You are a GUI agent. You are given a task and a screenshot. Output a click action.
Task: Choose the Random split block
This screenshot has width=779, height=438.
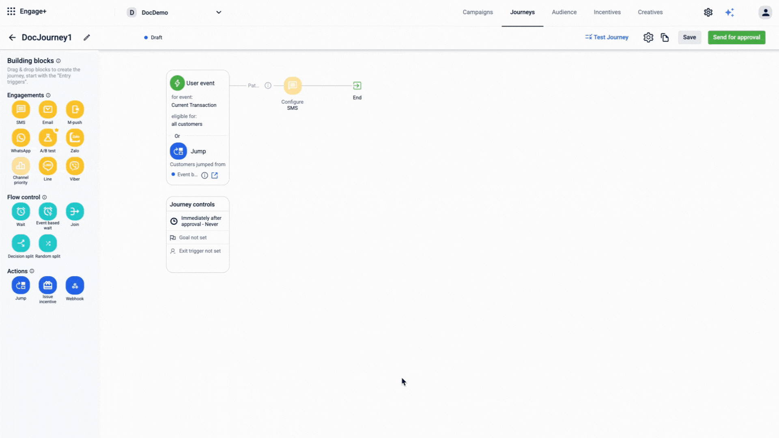(x=47, y=243)
